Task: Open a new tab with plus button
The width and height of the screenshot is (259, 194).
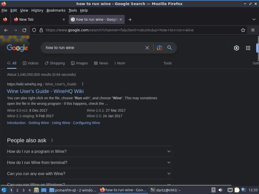Action: [x=130, y=20]
